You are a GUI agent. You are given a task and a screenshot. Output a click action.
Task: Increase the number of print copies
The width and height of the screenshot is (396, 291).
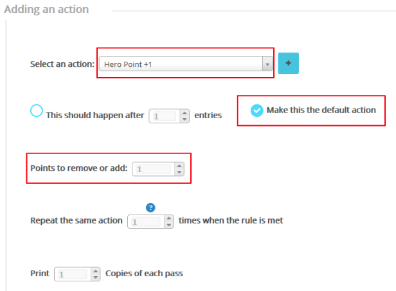tap(96, 271)
